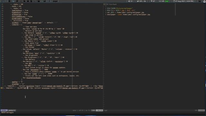The height and width of the screenshot is (116, 206).
Task: Place cursor on 'lowerOnStart = True' line
Action: point(19,10)
